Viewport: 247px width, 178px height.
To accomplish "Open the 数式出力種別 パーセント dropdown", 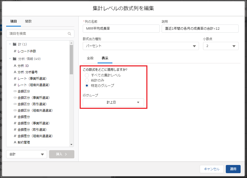I will [141, 46].
